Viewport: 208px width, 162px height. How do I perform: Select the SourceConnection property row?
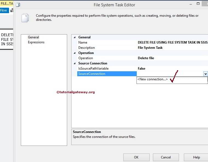click(107, 74)
